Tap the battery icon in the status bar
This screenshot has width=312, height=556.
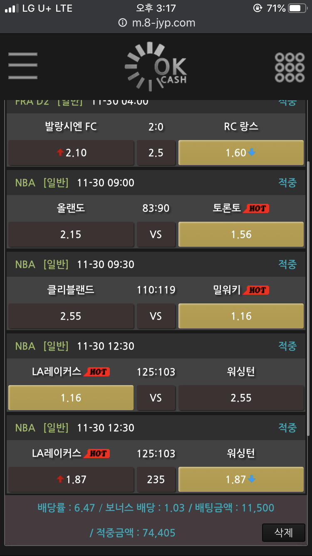coord(297,8)
